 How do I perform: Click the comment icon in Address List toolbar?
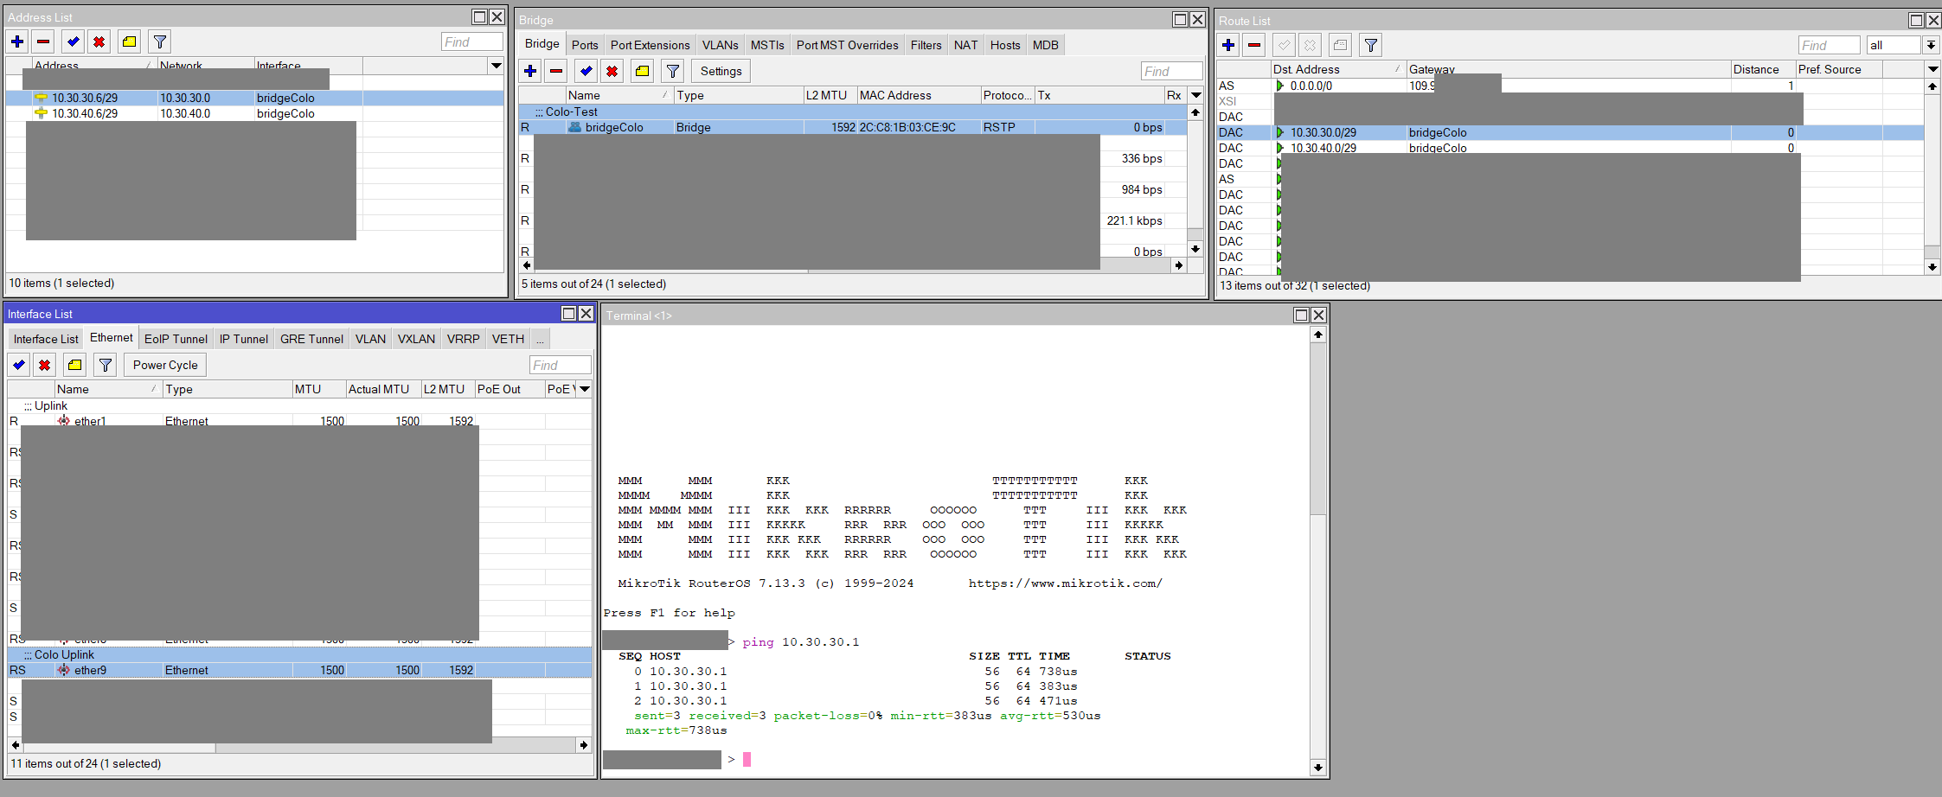click(129, 41)
